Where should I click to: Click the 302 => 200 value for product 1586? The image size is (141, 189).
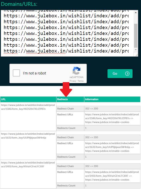point(92,109)
